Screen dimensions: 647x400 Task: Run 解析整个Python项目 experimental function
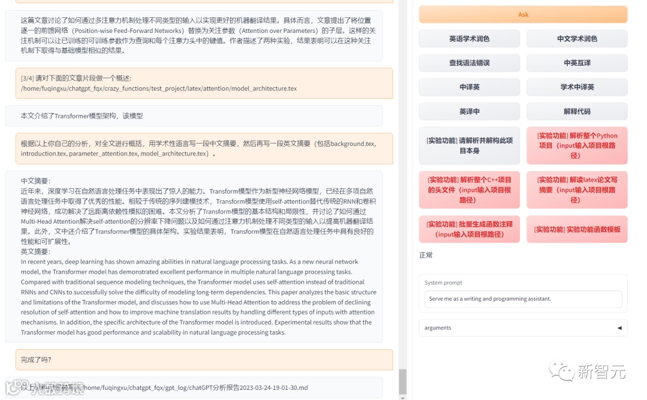click(577, 145)
